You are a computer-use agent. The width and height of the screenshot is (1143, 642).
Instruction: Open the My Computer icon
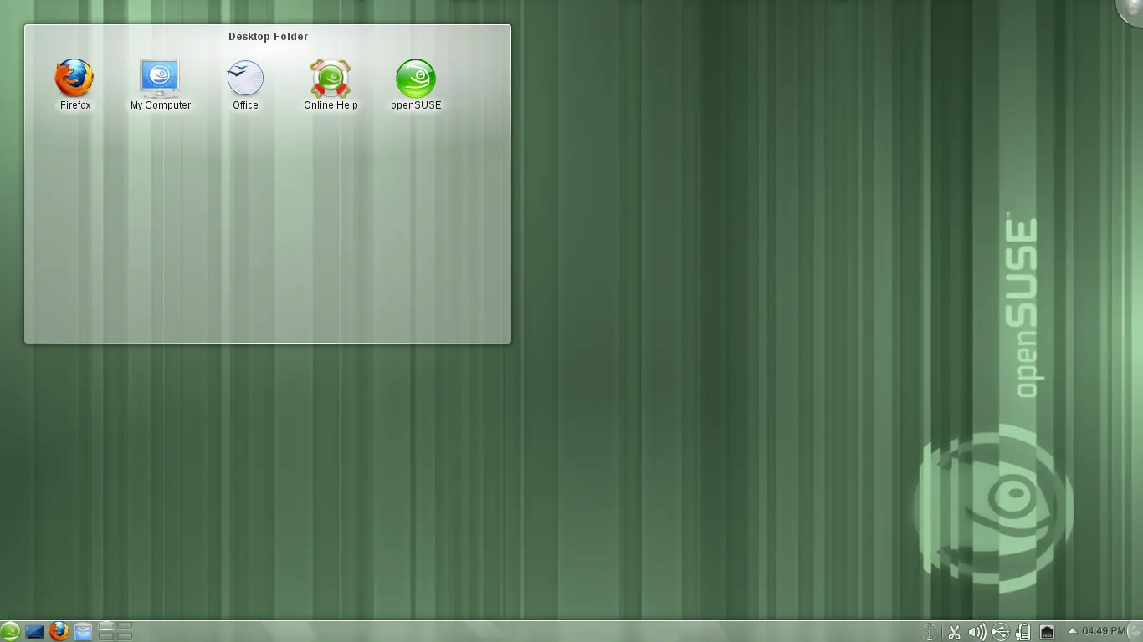160,84
